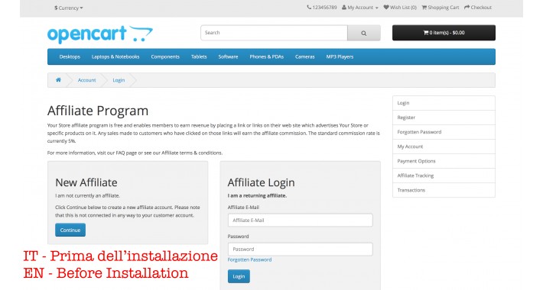Click the magnifier search button

tap(363, 33)
